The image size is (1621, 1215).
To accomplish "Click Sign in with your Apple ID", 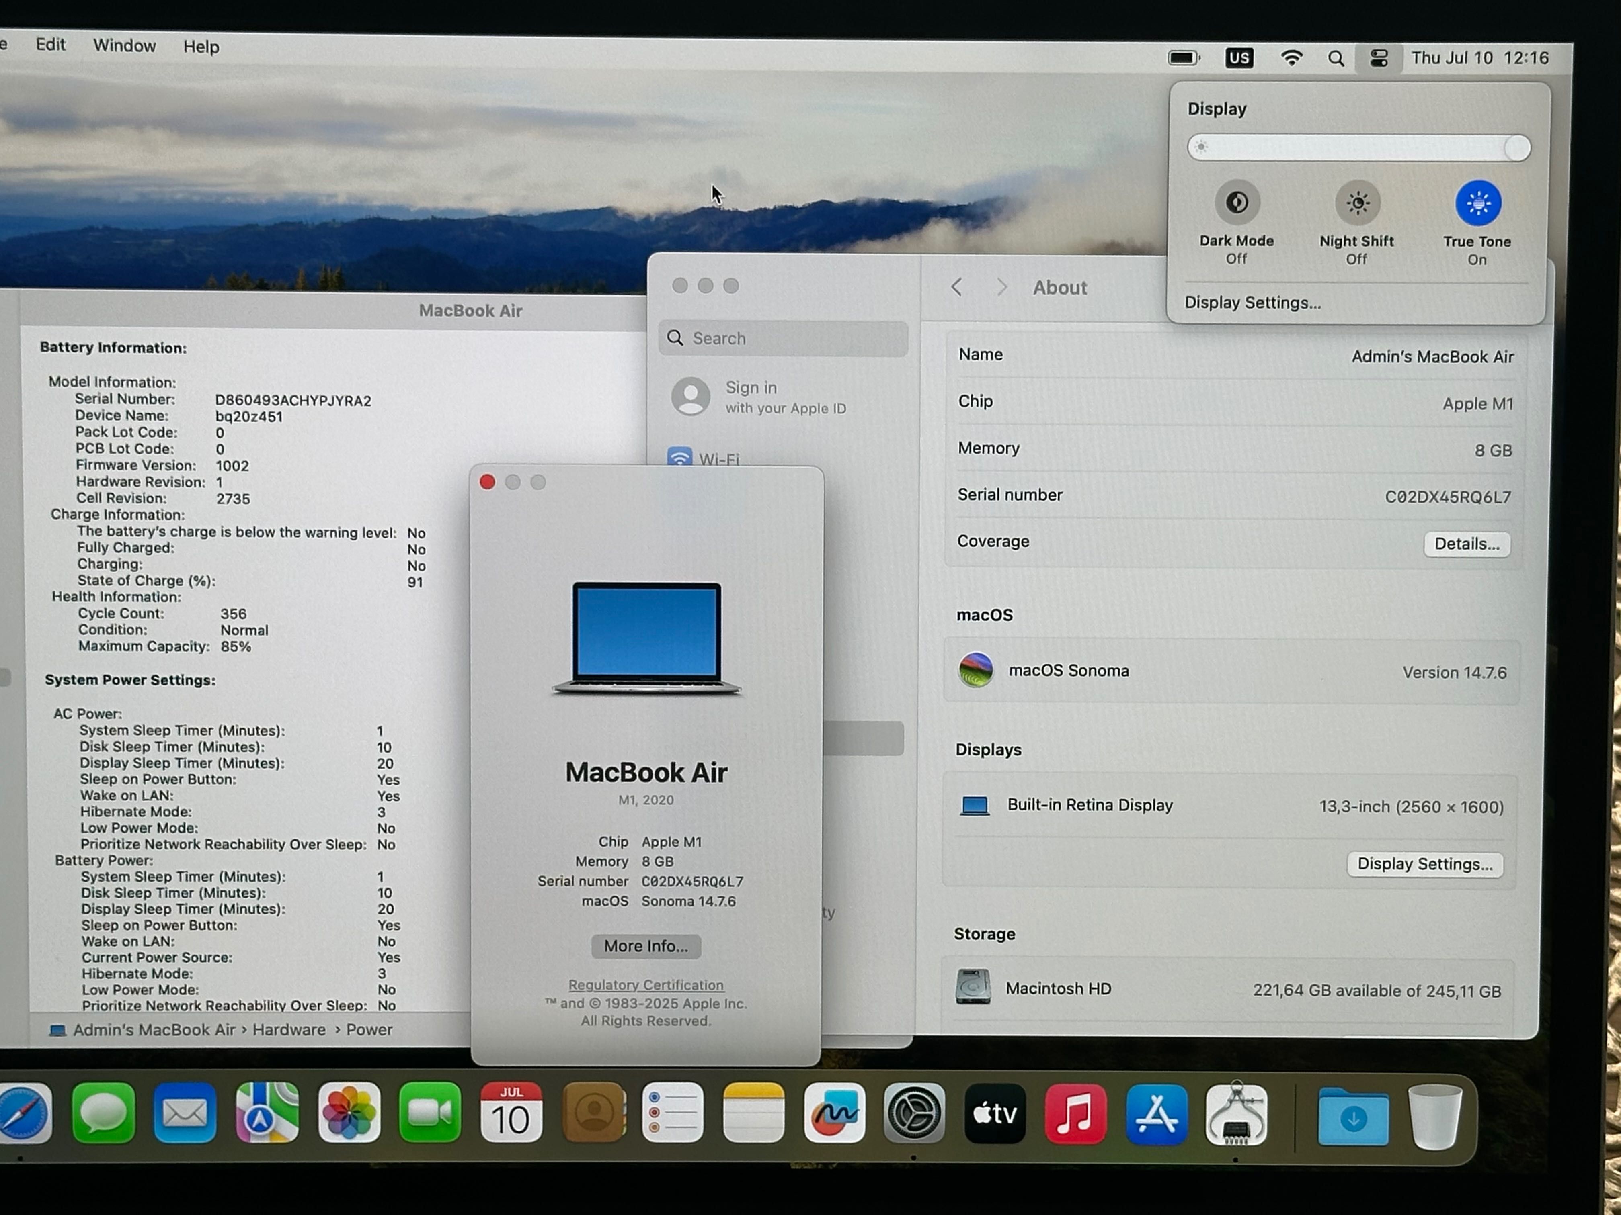I will 759,397.
